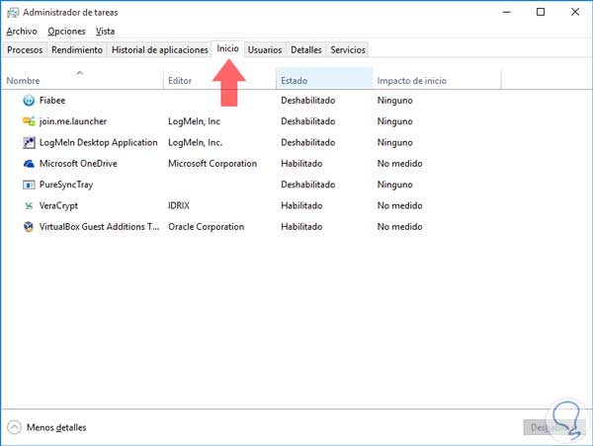Switch to the Procesos tab
593x446 pixels.
25,50
